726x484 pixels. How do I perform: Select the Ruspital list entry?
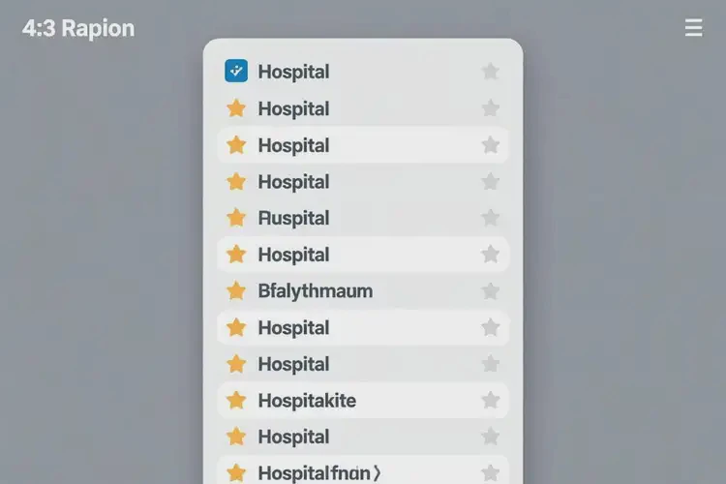tap(293, 218)
